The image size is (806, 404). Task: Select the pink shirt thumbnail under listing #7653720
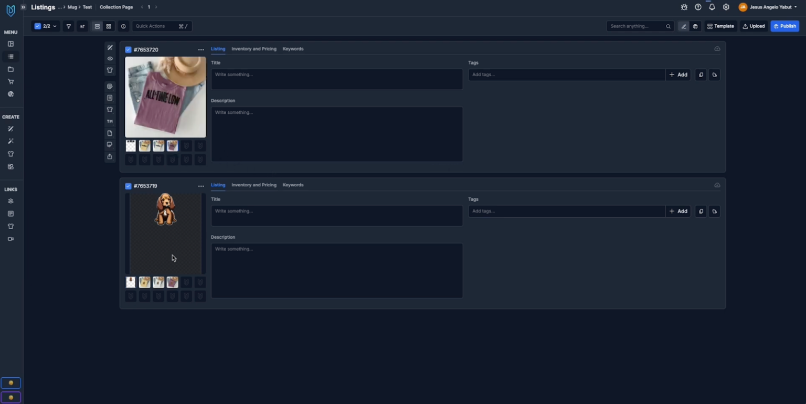tap(172, 146)
